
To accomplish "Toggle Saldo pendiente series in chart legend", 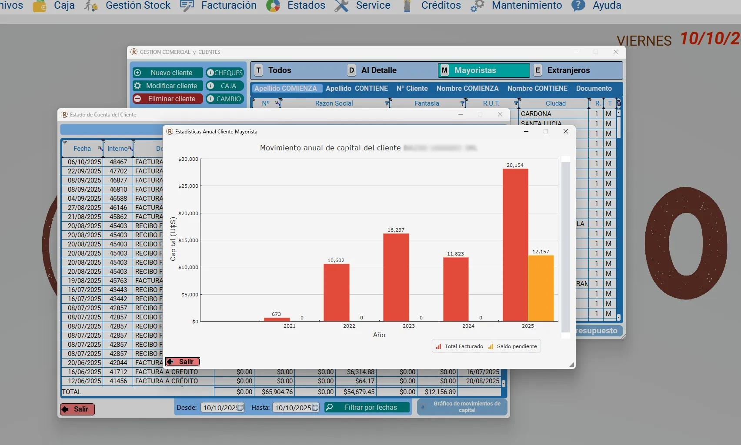I will coord(512,346).
